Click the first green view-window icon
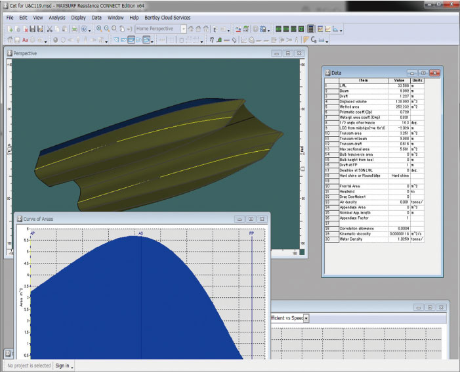The width and height of the screenshot is (460, 372). coord(278,29)
